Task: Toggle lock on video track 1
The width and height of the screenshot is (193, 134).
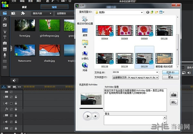Action: (16, 97)
